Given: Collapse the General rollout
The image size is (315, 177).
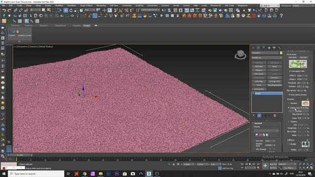Looking at the screenshot, I should (258, 123).
